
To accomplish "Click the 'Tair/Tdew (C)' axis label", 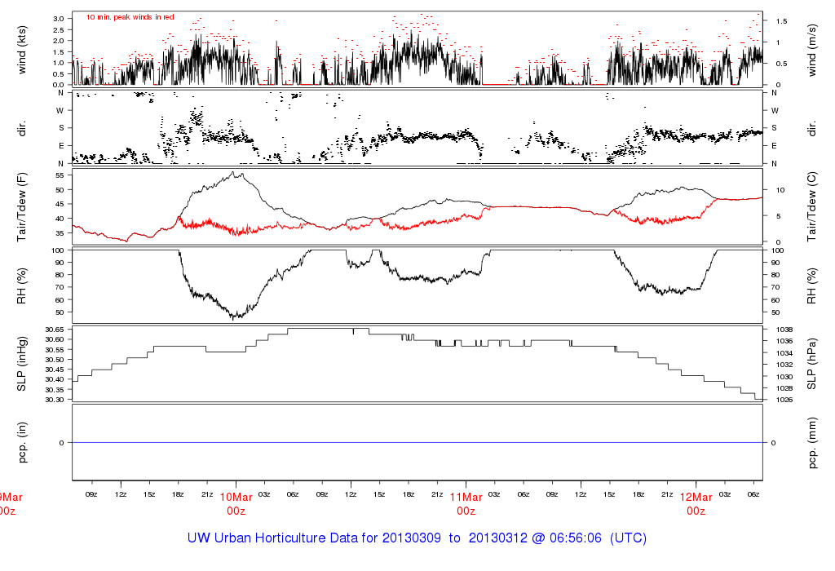I will click(x=812, y=206).
